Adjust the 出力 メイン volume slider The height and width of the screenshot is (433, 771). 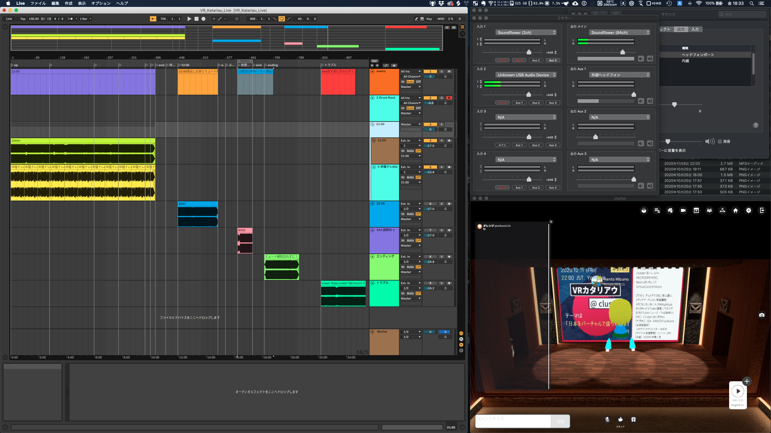tap(623, 52)
